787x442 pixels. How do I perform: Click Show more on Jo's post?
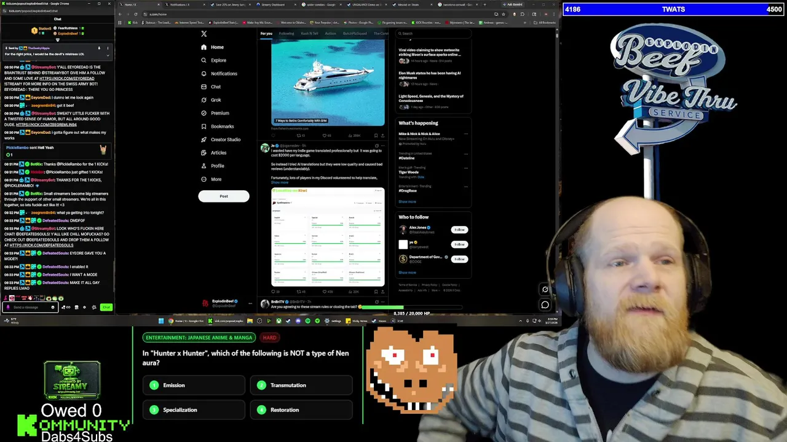click(x=280, y=182)
